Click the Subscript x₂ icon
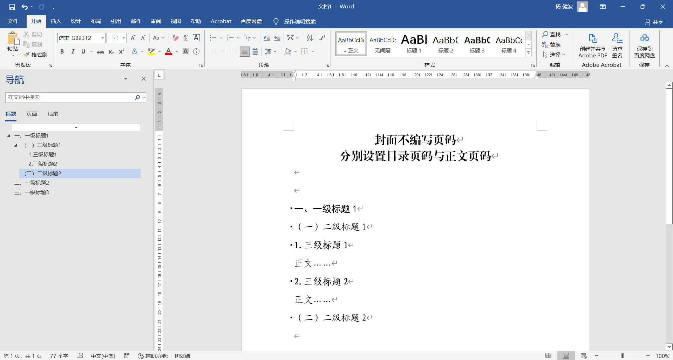673x360 pixels. (x=111, y=52)
